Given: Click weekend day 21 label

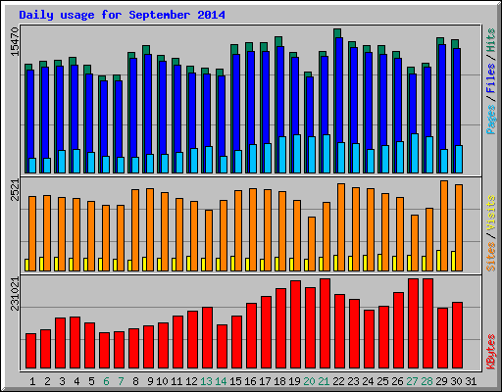Looking at the screenshot, I should 324,381.
